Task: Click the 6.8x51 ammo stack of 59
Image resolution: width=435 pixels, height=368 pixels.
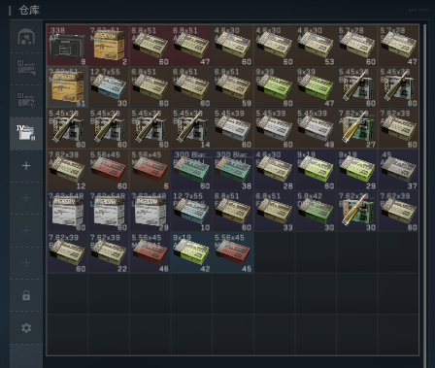Action: coord(233,86)
